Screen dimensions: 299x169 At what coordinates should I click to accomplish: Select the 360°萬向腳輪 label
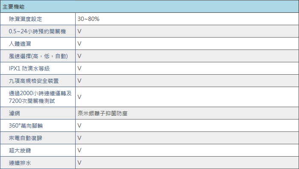tap(26, 126)
